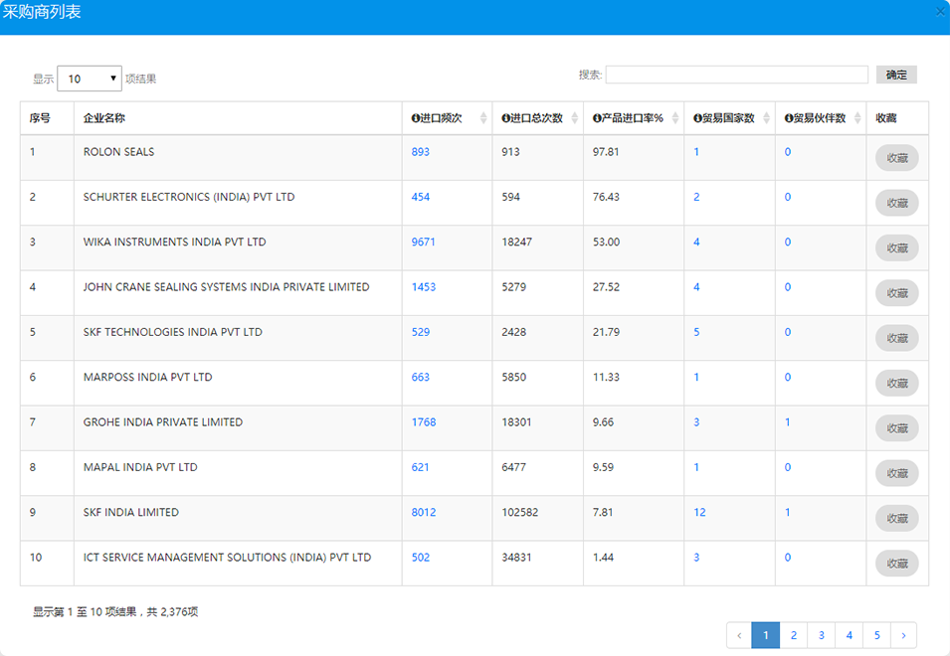Bookmark ROLON SEALS with 收藏 button

(x=897, y=158)
